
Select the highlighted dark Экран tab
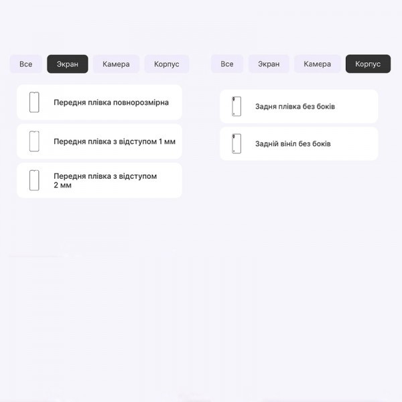pos(68,64)
